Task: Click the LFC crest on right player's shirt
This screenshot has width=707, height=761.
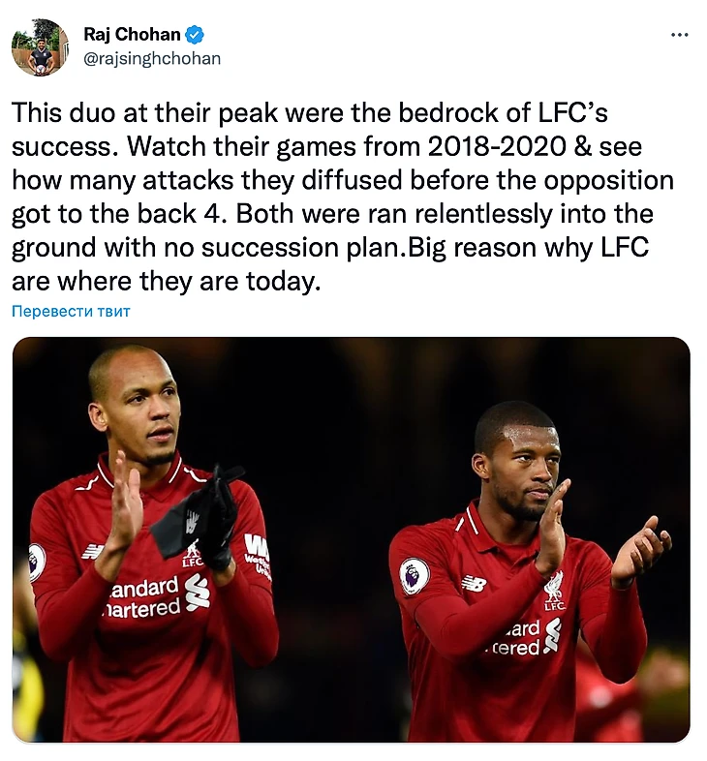Action: pos(554,591)
